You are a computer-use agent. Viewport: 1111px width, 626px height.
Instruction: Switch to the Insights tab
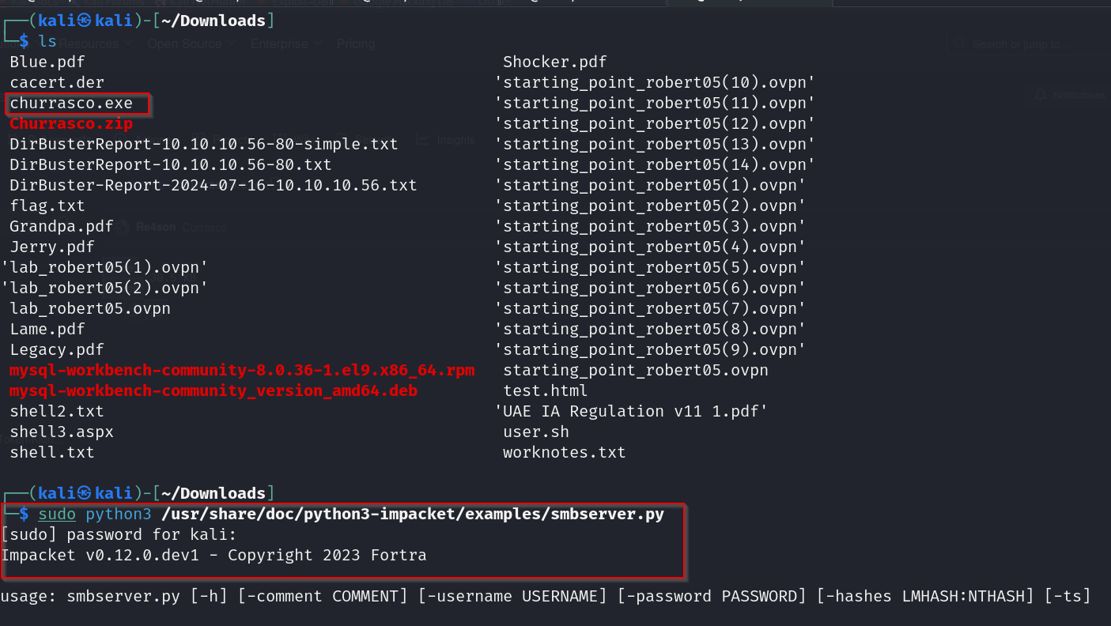[x=455, y=140]
